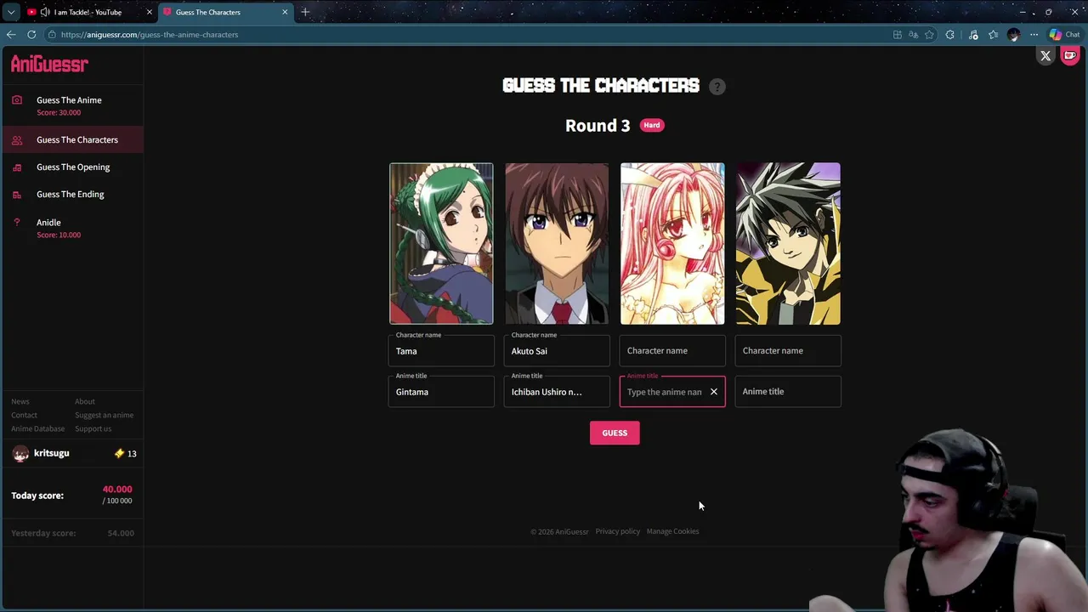Click the question mark icon beside Anidle
This screenshot has width=1088, height=612.
pos(17,223)
